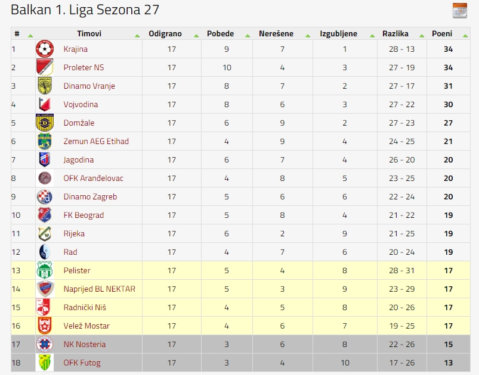Click the Velež Mostar red star crest
This screenshot has height=375, width=479.
[45, 326]
